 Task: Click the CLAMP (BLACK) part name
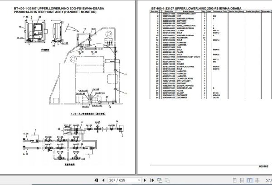[185, 79]
